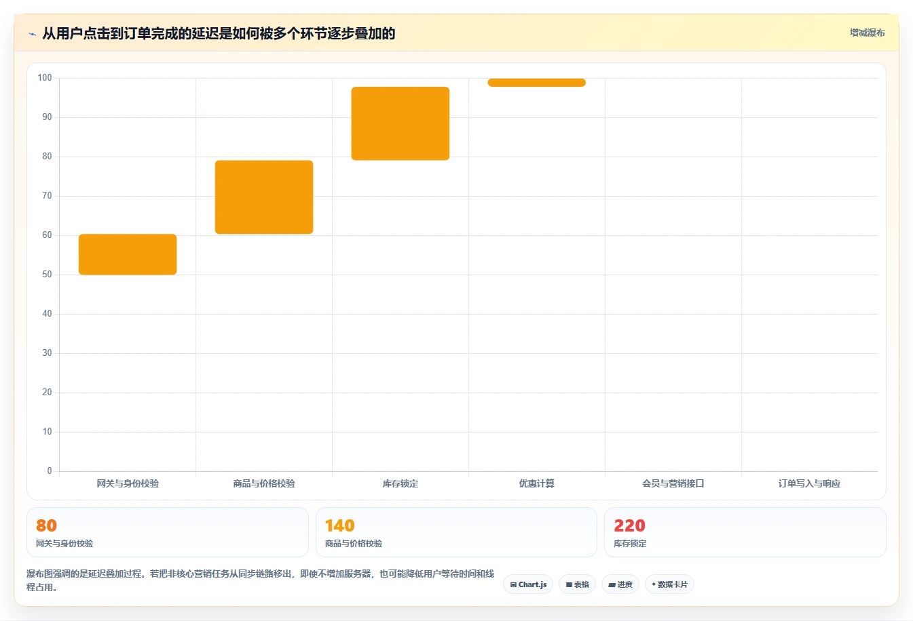
Task: Click the lightning icon beside the chart title
Action: point(32,34)
